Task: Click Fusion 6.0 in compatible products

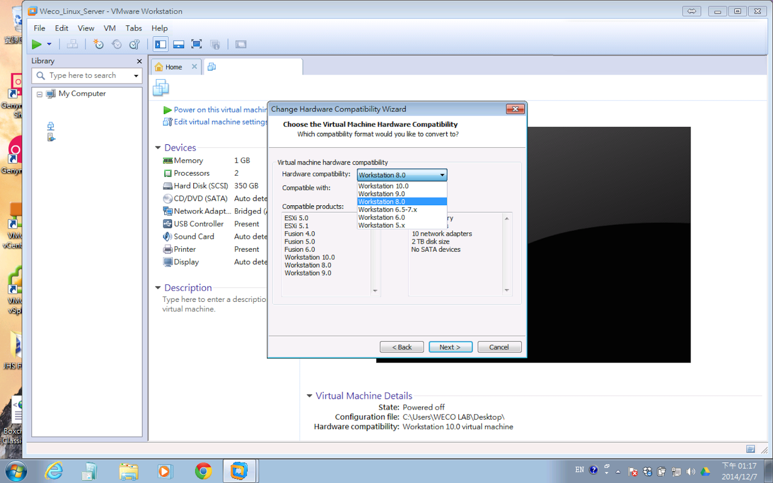Action: tap(300, 249)
